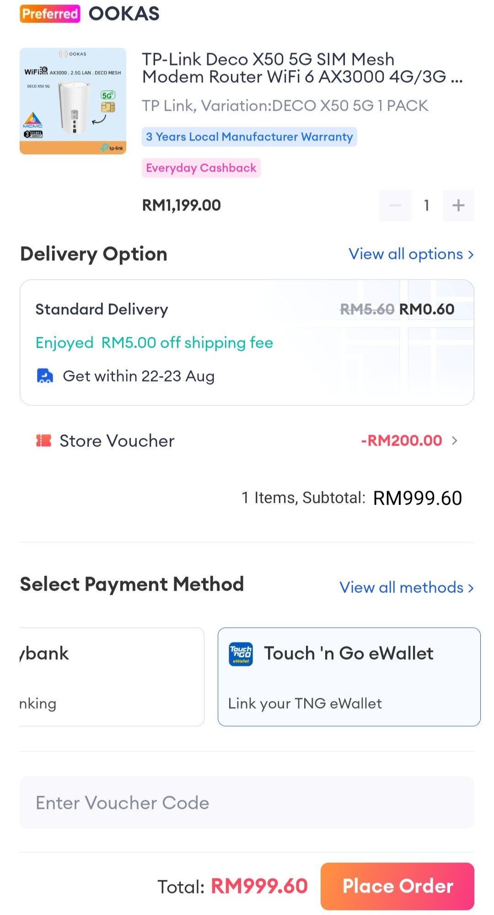The height and width of the screenshot is (915, 494).
Task: Select Touch 'n Go eWallet payment card
Action: (x=349, y=677)
